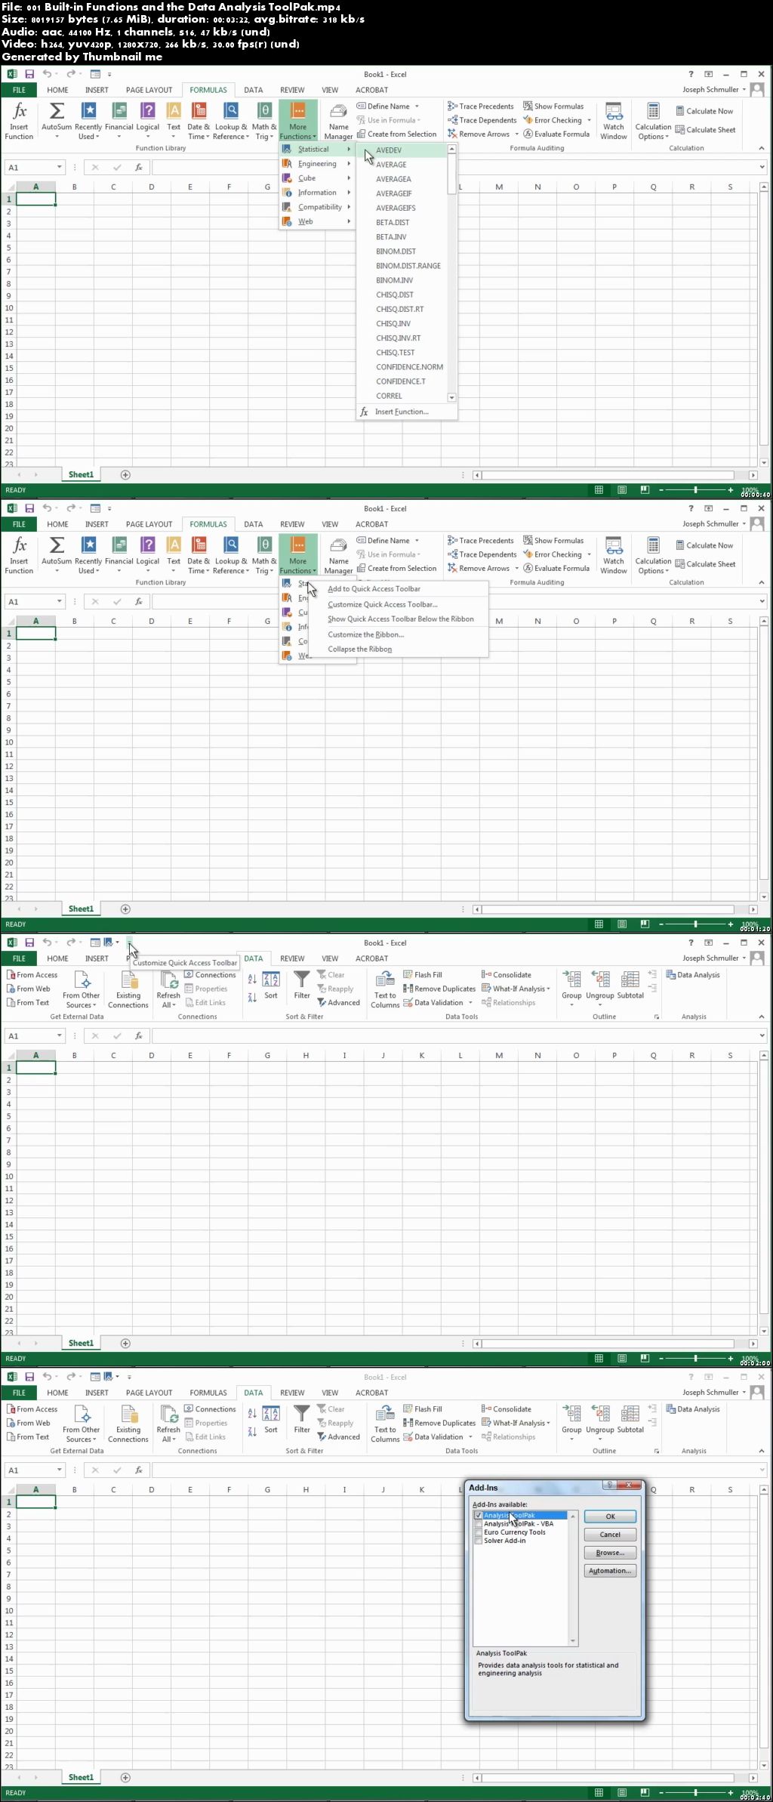Click Subtotal icon in Add-Ins dialog frame

[x=630, y=1414]
